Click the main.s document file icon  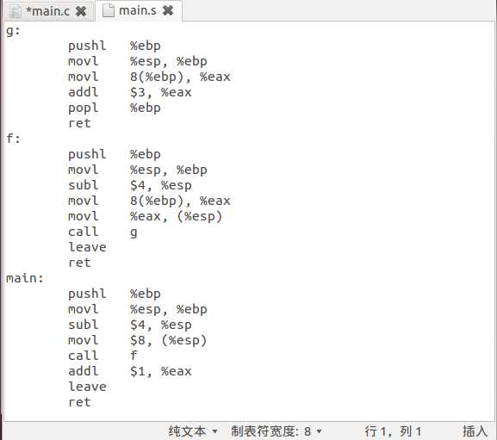[x=109, y=10]
